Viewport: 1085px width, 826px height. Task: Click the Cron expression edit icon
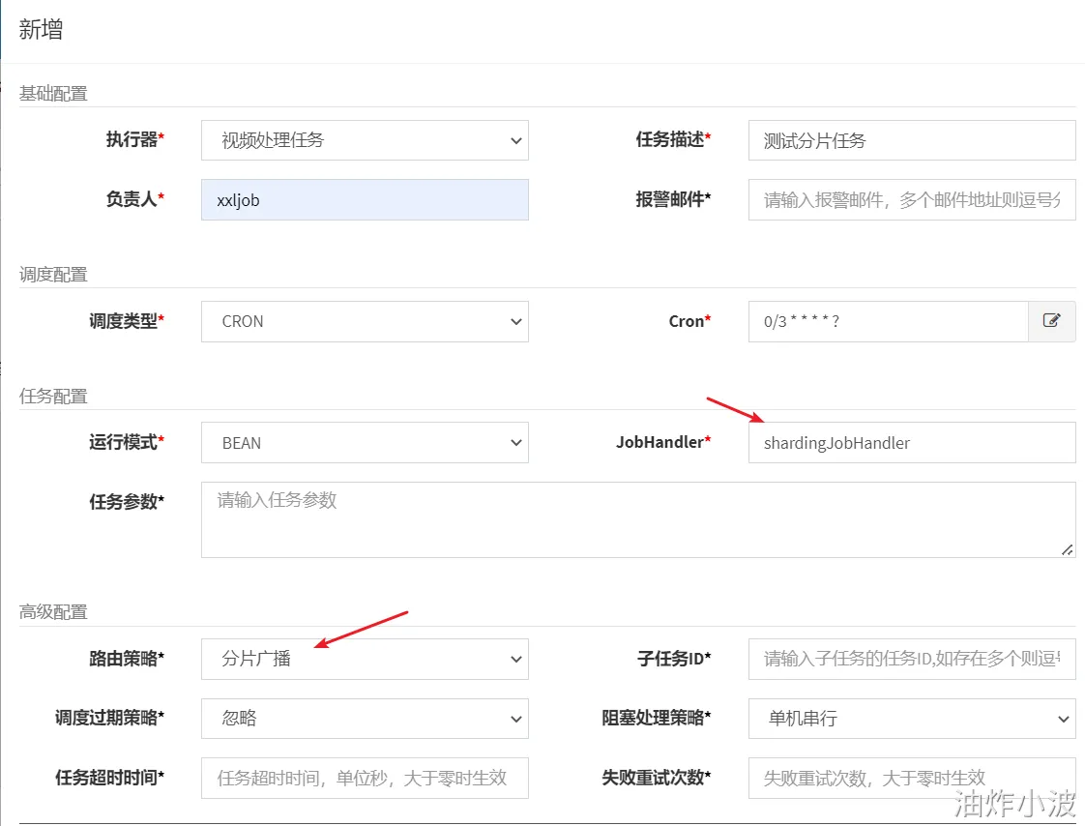[1052, 321]
